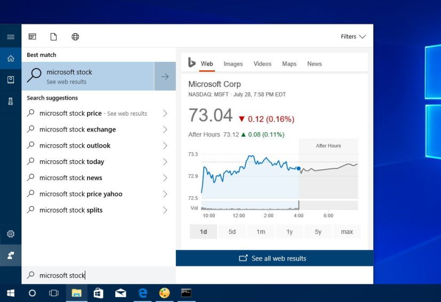The image size is (441, 302).
Task: Select the max chart range
Action: (347, 232)
